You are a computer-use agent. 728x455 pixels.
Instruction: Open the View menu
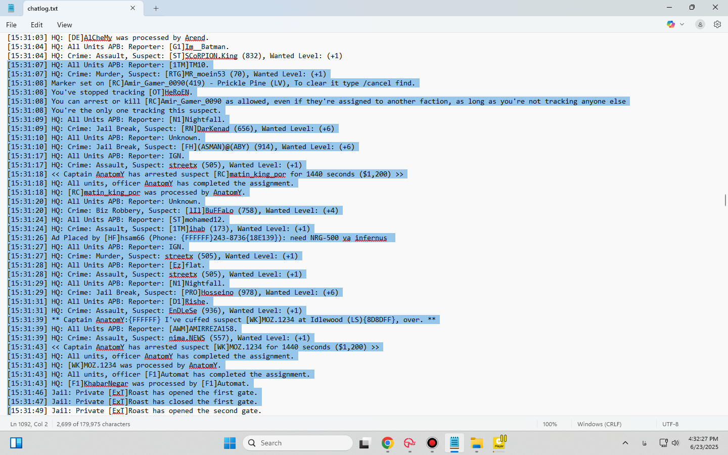pyautogui.click(x=64, y=25)
